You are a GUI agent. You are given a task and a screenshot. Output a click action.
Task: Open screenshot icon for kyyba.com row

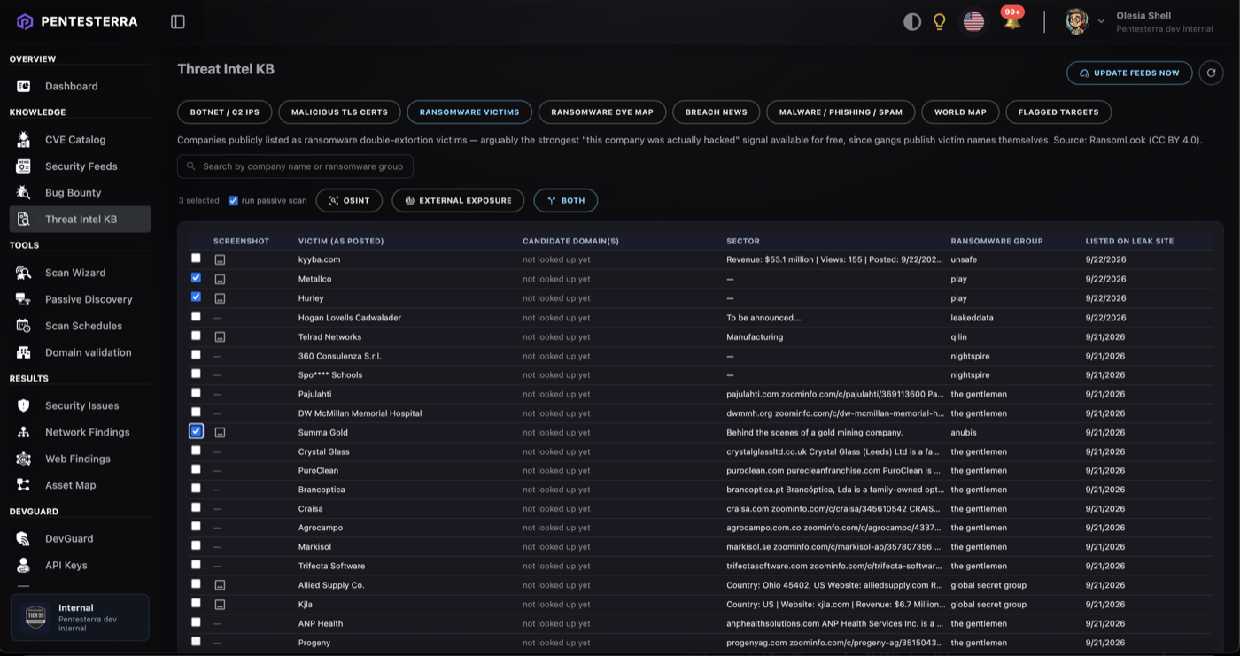pyautogui.click(x=220, y=259)
